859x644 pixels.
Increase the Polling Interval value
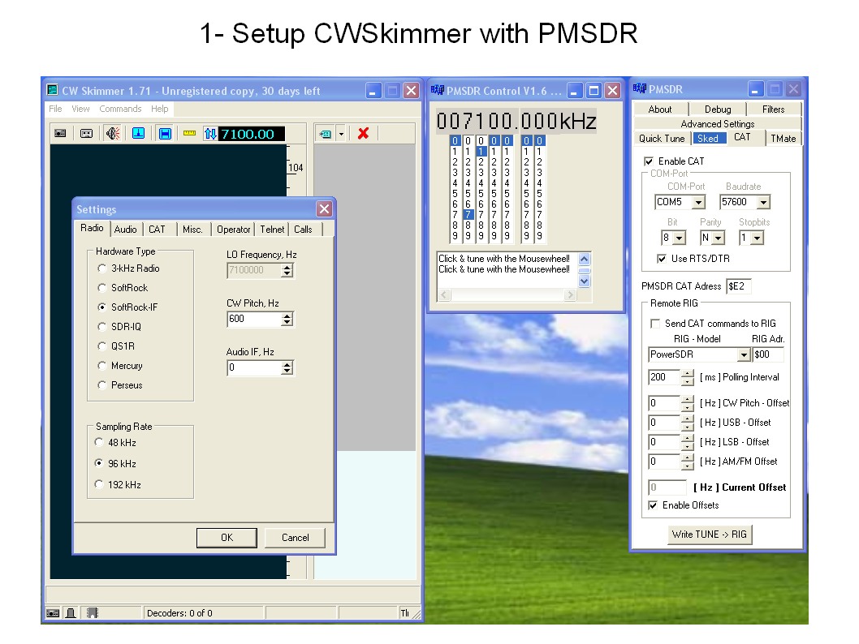pos(687,374)
